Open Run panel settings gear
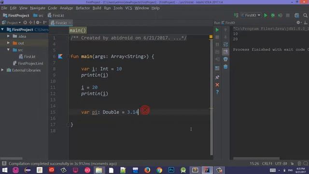Viewport: 309px width, 174px height. [298, 23]
